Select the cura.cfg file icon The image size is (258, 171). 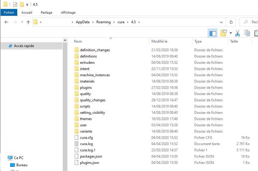coord(76,137)
